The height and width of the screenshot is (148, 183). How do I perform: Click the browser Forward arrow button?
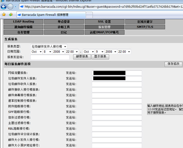[10, 7]
